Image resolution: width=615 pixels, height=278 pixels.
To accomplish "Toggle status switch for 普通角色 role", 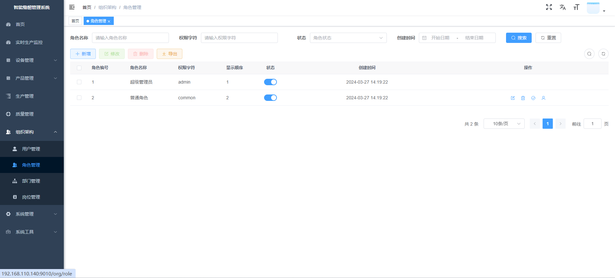I will pos(270,98).
